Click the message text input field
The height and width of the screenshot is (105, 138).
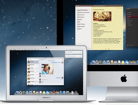51,84
